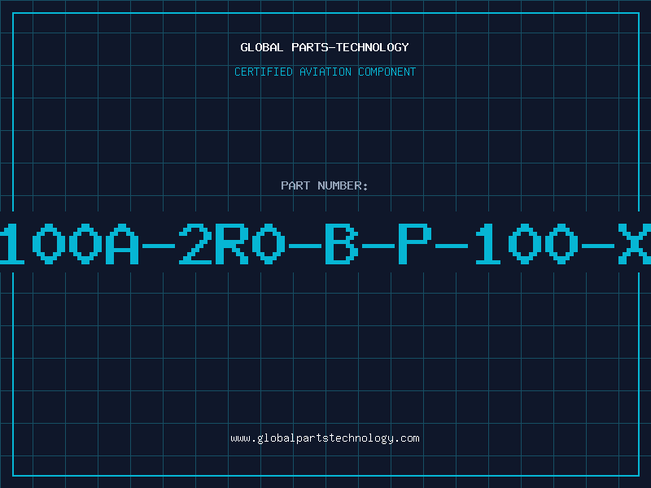The height and width of the screenshot is (488, 651).
Task: Select the NUMBER: text in the label
Action: point(343,185)
